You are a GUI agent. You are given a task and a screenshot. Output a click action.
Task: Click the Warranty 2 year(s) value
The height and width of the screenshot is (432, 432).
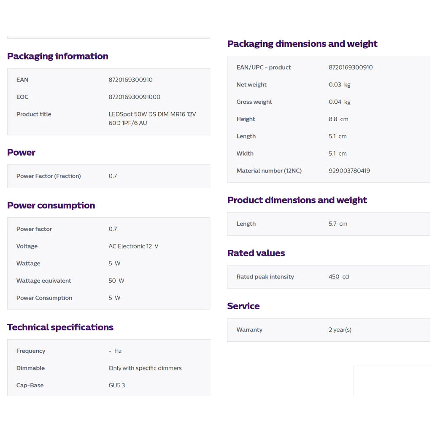340,330
